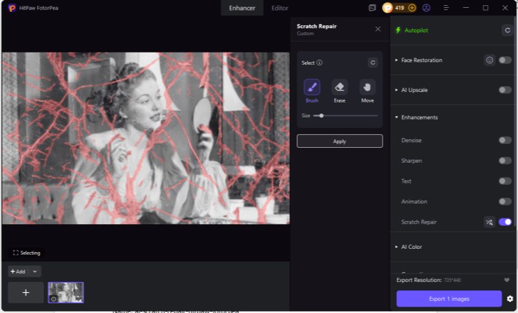Open export settings gear

[510, 299]
